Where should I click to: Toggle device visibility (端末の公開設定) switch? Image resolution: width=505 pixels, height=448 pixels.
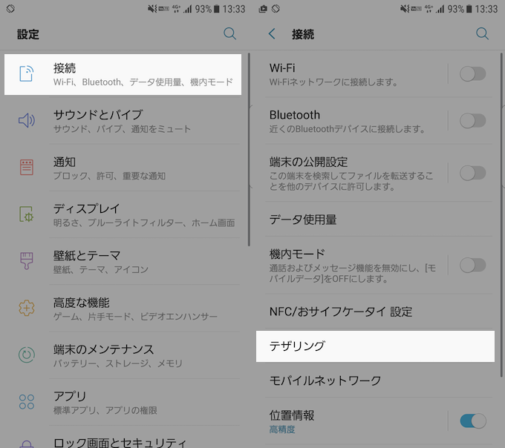tap(472, 173)
